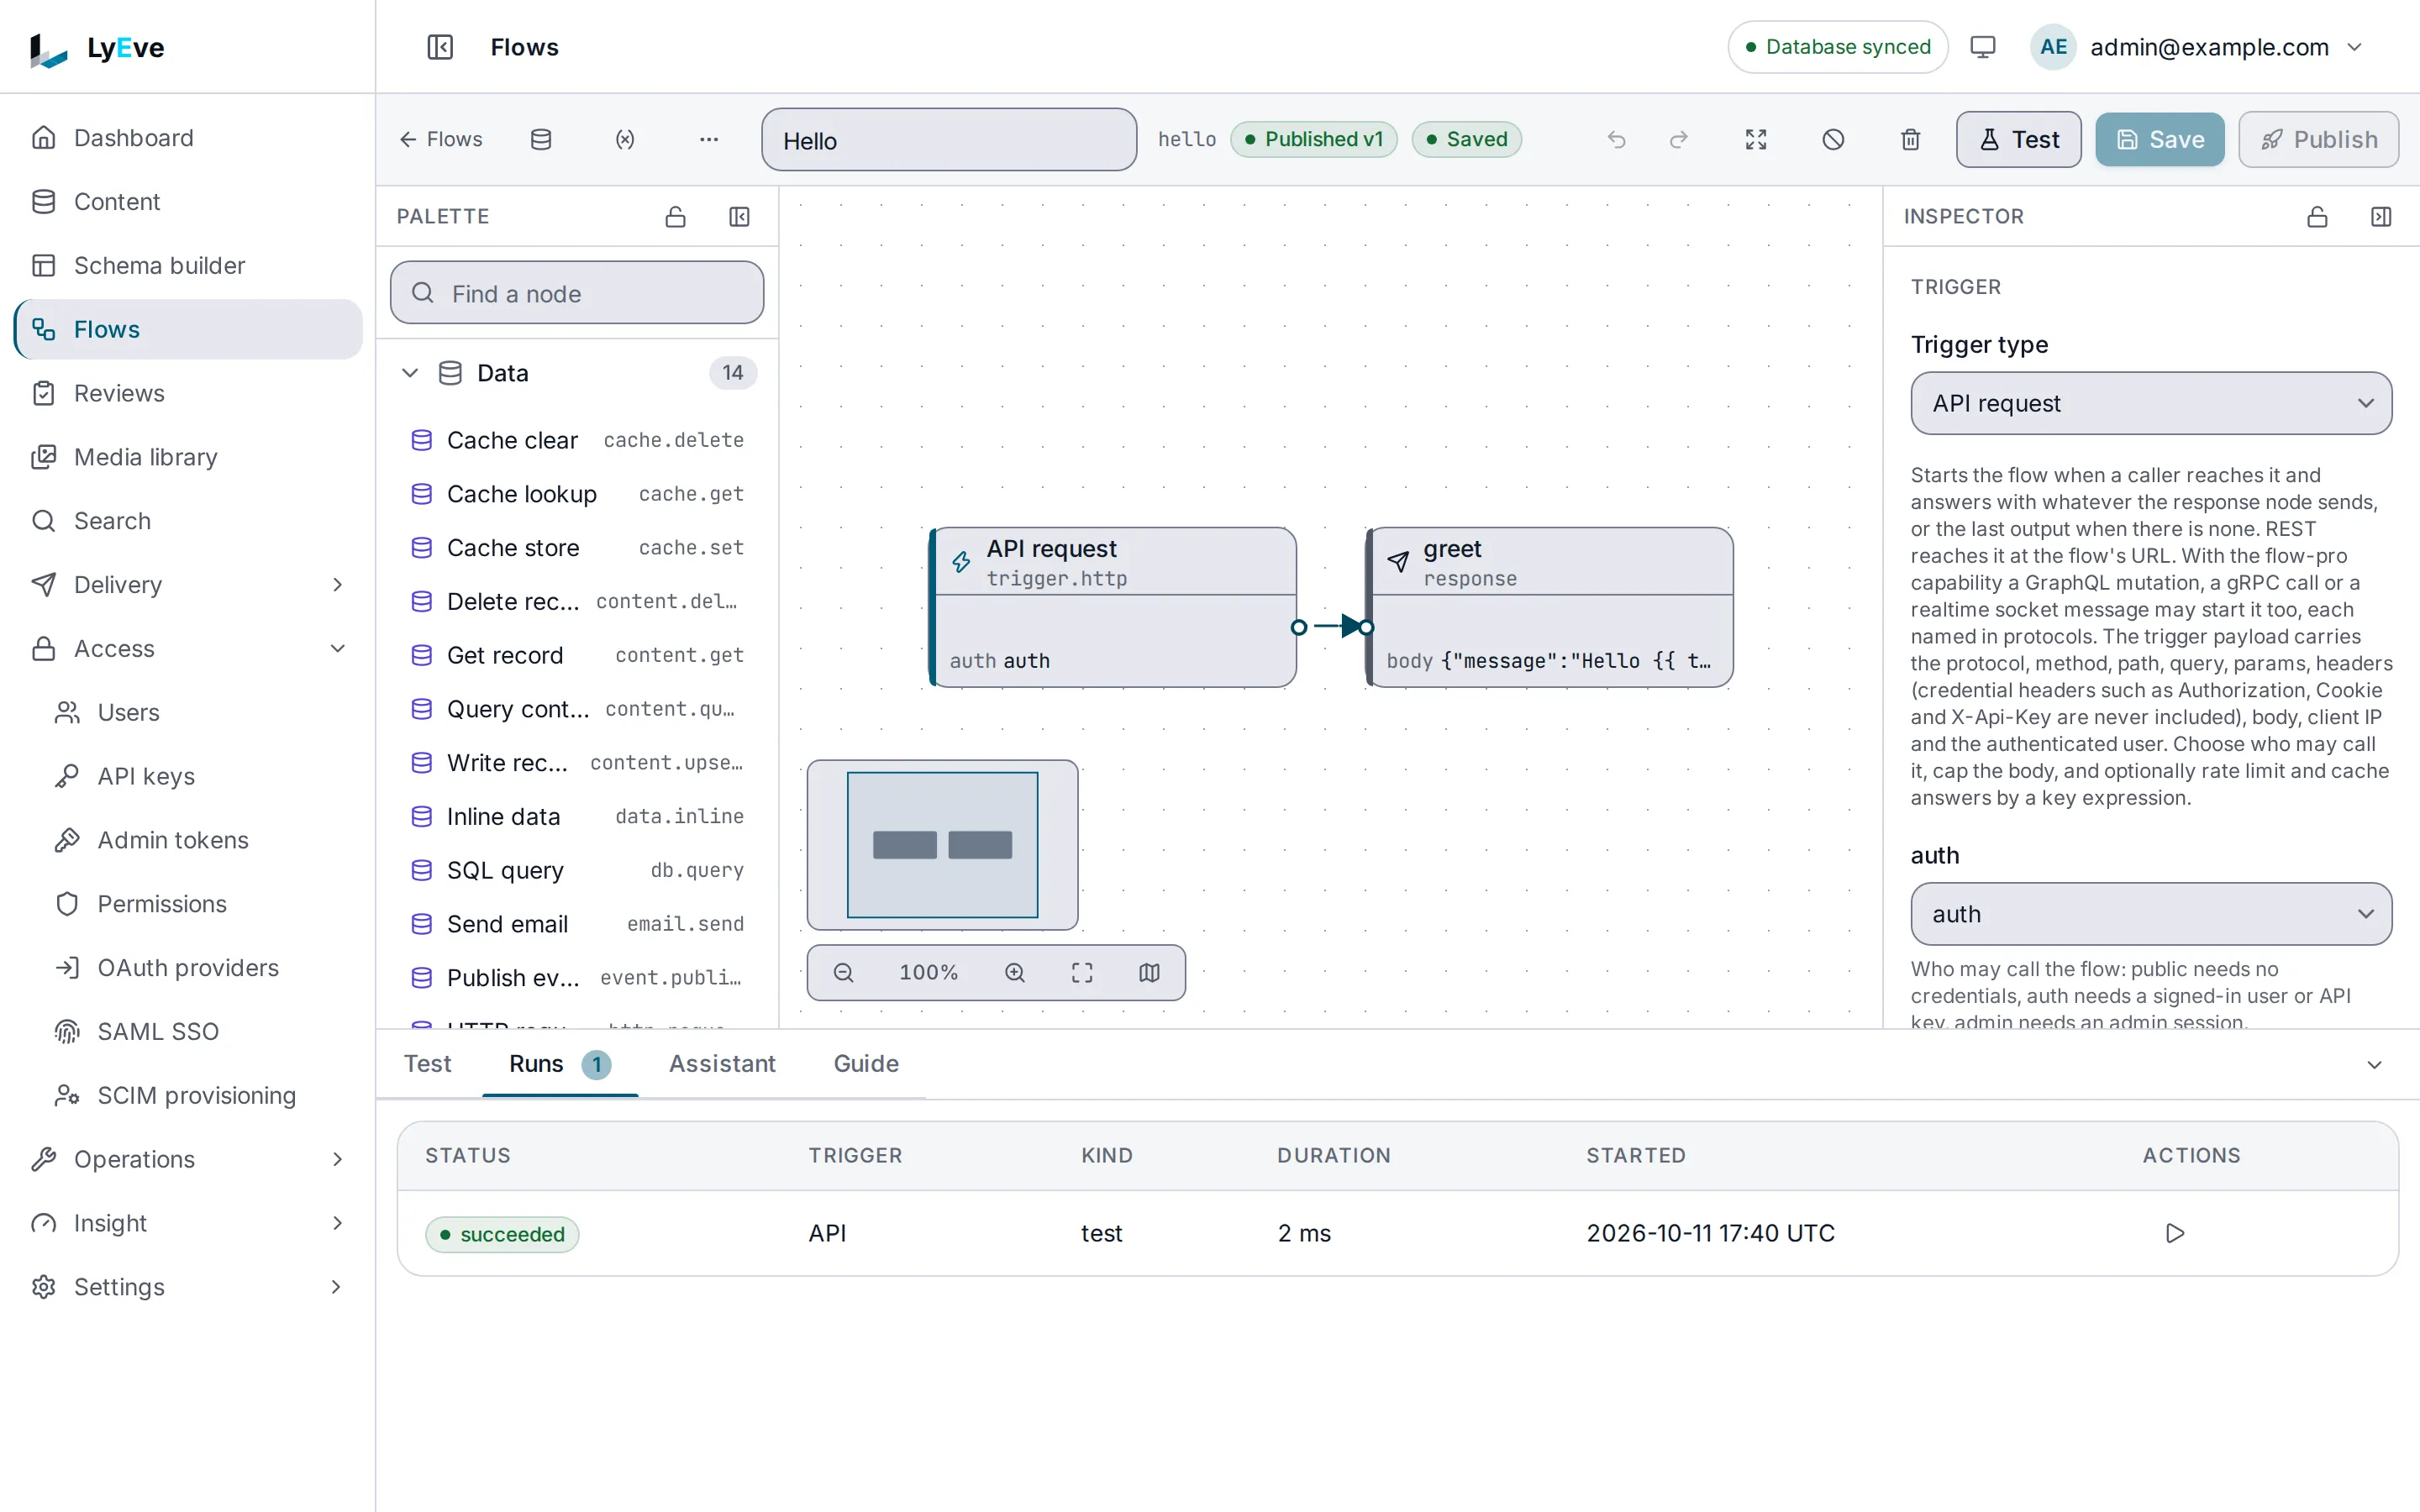The width and height of the screenshot is (2420, 1512).
Task: Click the succeeded status badge
Action: point(502,1234)
